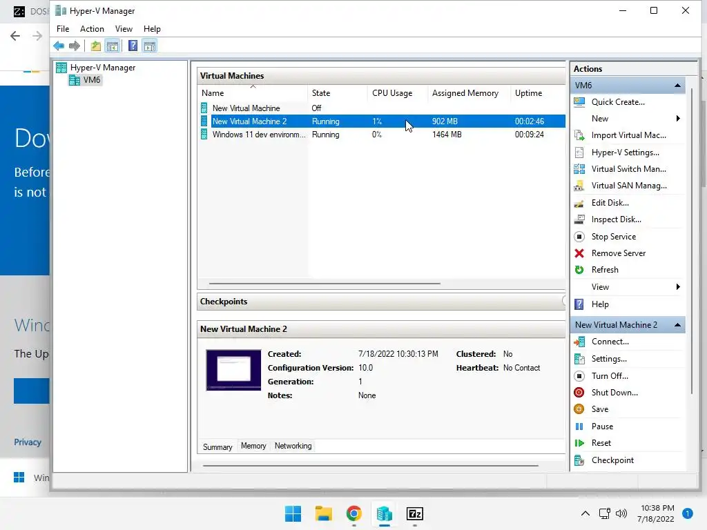Viewport: 707px width, 530px height.
Task: Click the red Shut Down action
Action: coord(614,393)
